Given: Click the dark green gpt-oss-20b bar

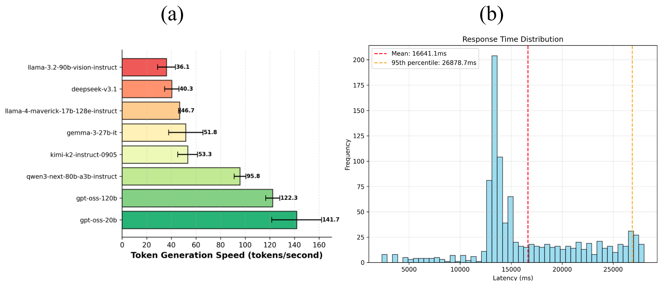Looking at the screenshot, I should [x=209, y=220].
